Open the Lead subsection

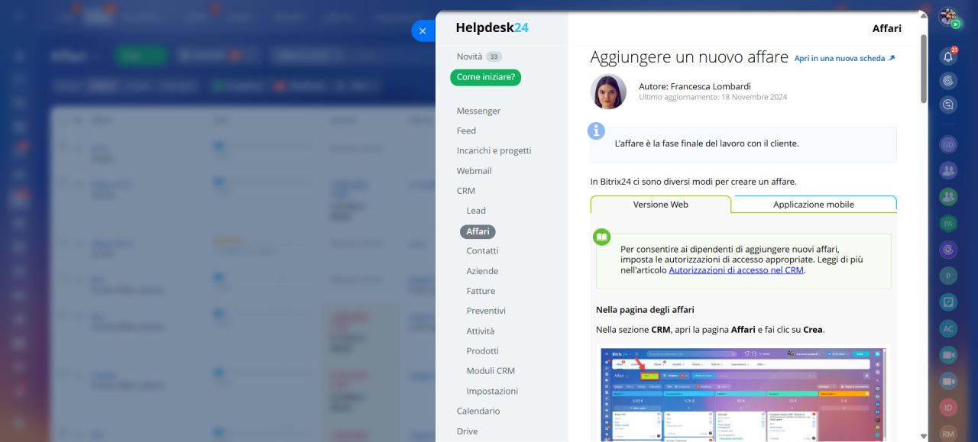click(x=476, y=211)
